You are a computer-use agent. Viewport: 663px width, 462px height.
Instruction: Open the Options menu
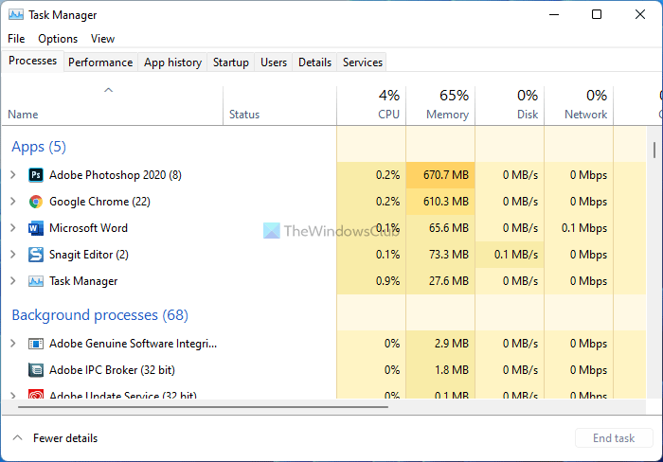point(58,39)
